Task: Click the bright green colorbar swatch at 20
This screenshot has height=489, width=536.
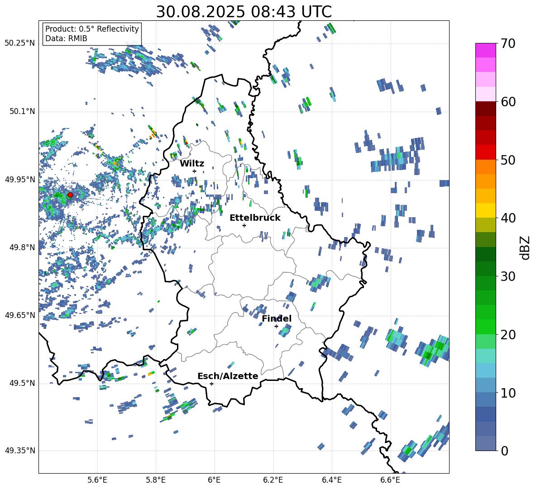Action: tap(485, 327)
